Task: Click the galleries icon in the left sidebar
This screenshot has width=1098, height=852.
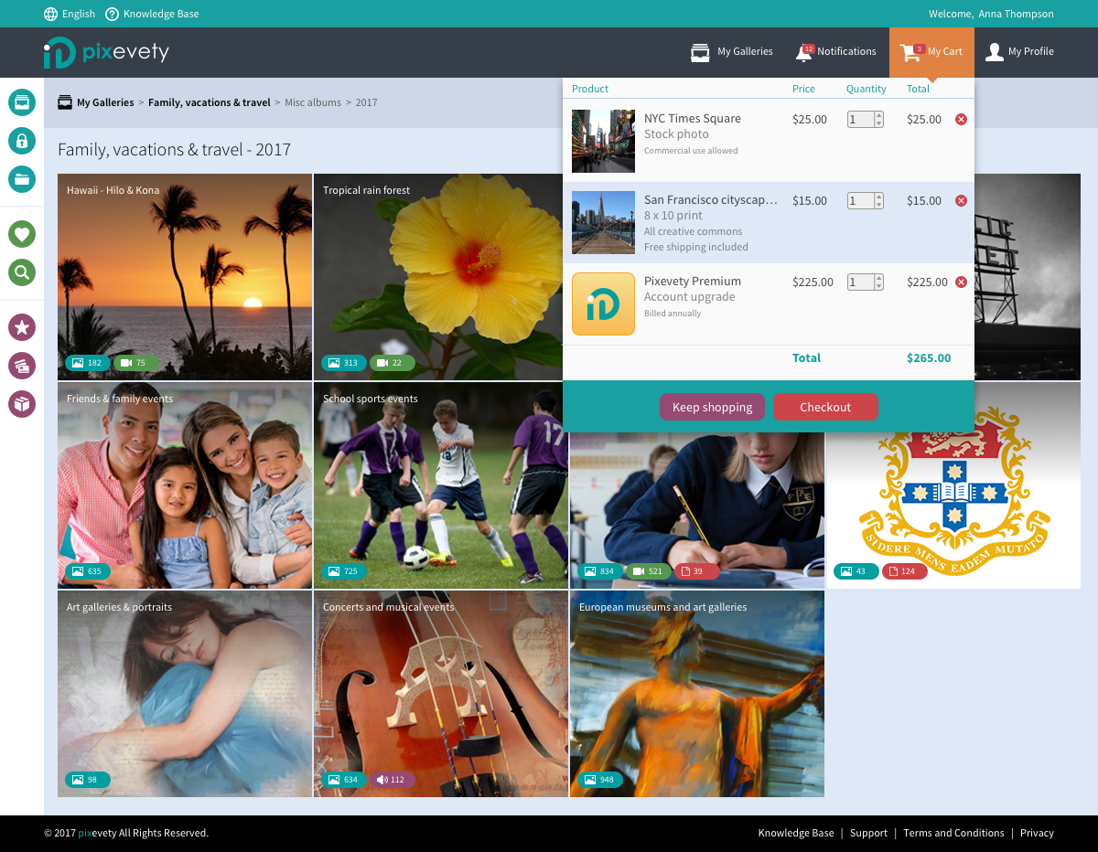Action: click(x=22, y=101)
